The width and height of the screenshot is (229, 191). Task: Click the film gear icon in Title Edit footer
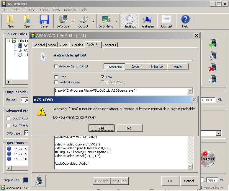39,181
